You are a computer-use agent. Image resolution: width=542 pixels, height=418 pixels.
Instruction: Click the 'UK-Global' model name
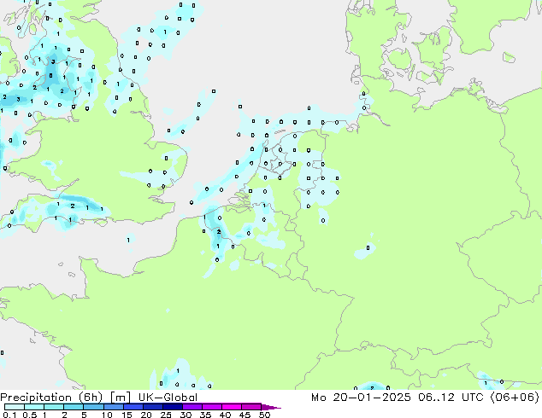pyautogui.click(x=168, y=398)
